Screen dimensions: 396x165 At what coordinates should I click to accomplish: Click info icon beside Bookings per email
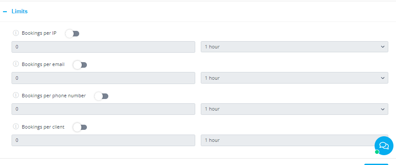(x=16, y=64)
